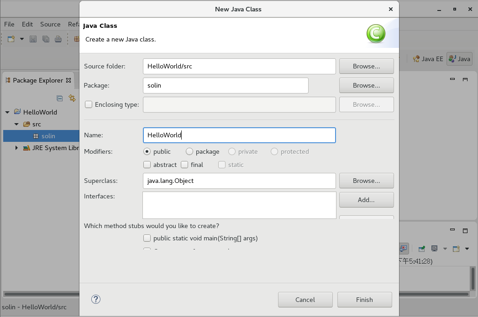Expand the JRE System Library node
The image size is (478, 317).
click(16, 148)
